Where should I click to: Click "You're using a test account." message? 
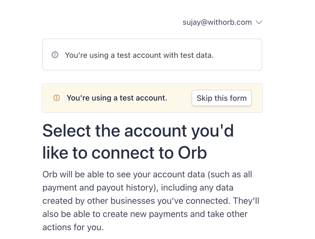117,98
